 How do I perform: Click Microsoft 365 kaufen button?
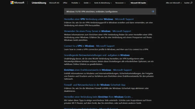[138, 3]
